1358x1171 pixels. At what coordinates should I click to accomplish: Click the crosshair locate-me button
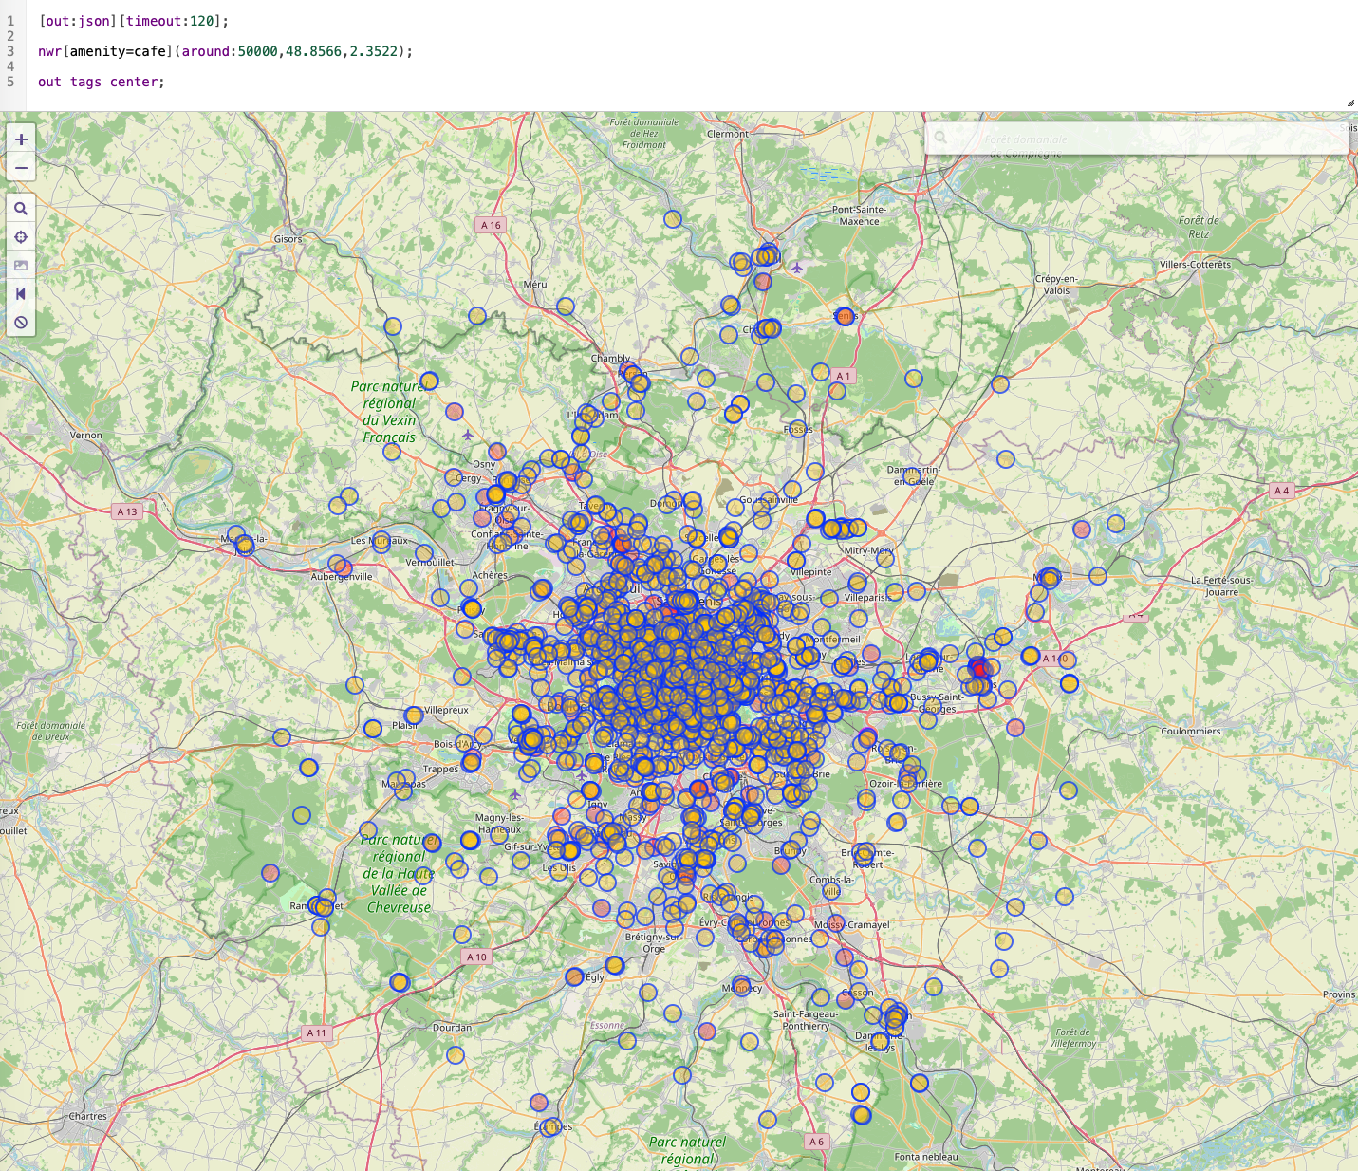pos(21,237)
